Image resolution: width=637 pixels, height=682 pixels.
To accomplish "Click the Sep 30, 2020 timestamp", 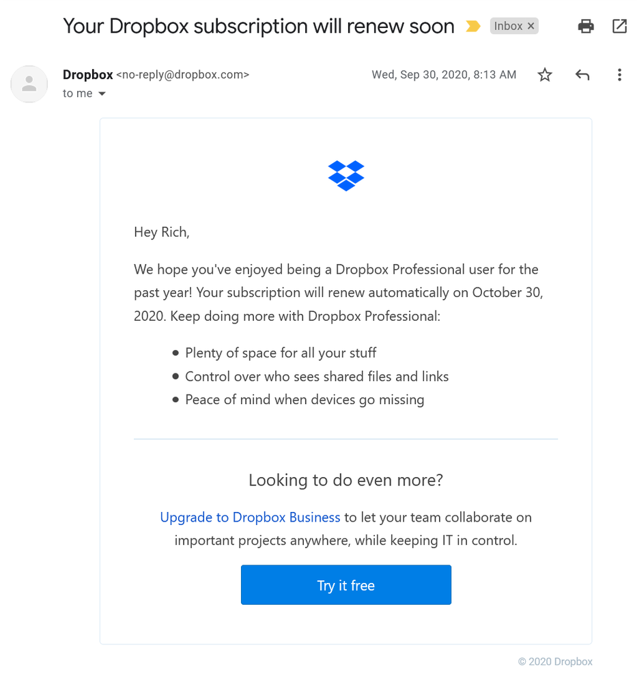I will coord(444,75).
